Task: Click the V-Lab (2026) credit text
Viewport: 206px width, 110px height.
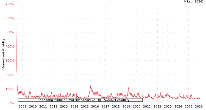Action: (x=194, y=1)
